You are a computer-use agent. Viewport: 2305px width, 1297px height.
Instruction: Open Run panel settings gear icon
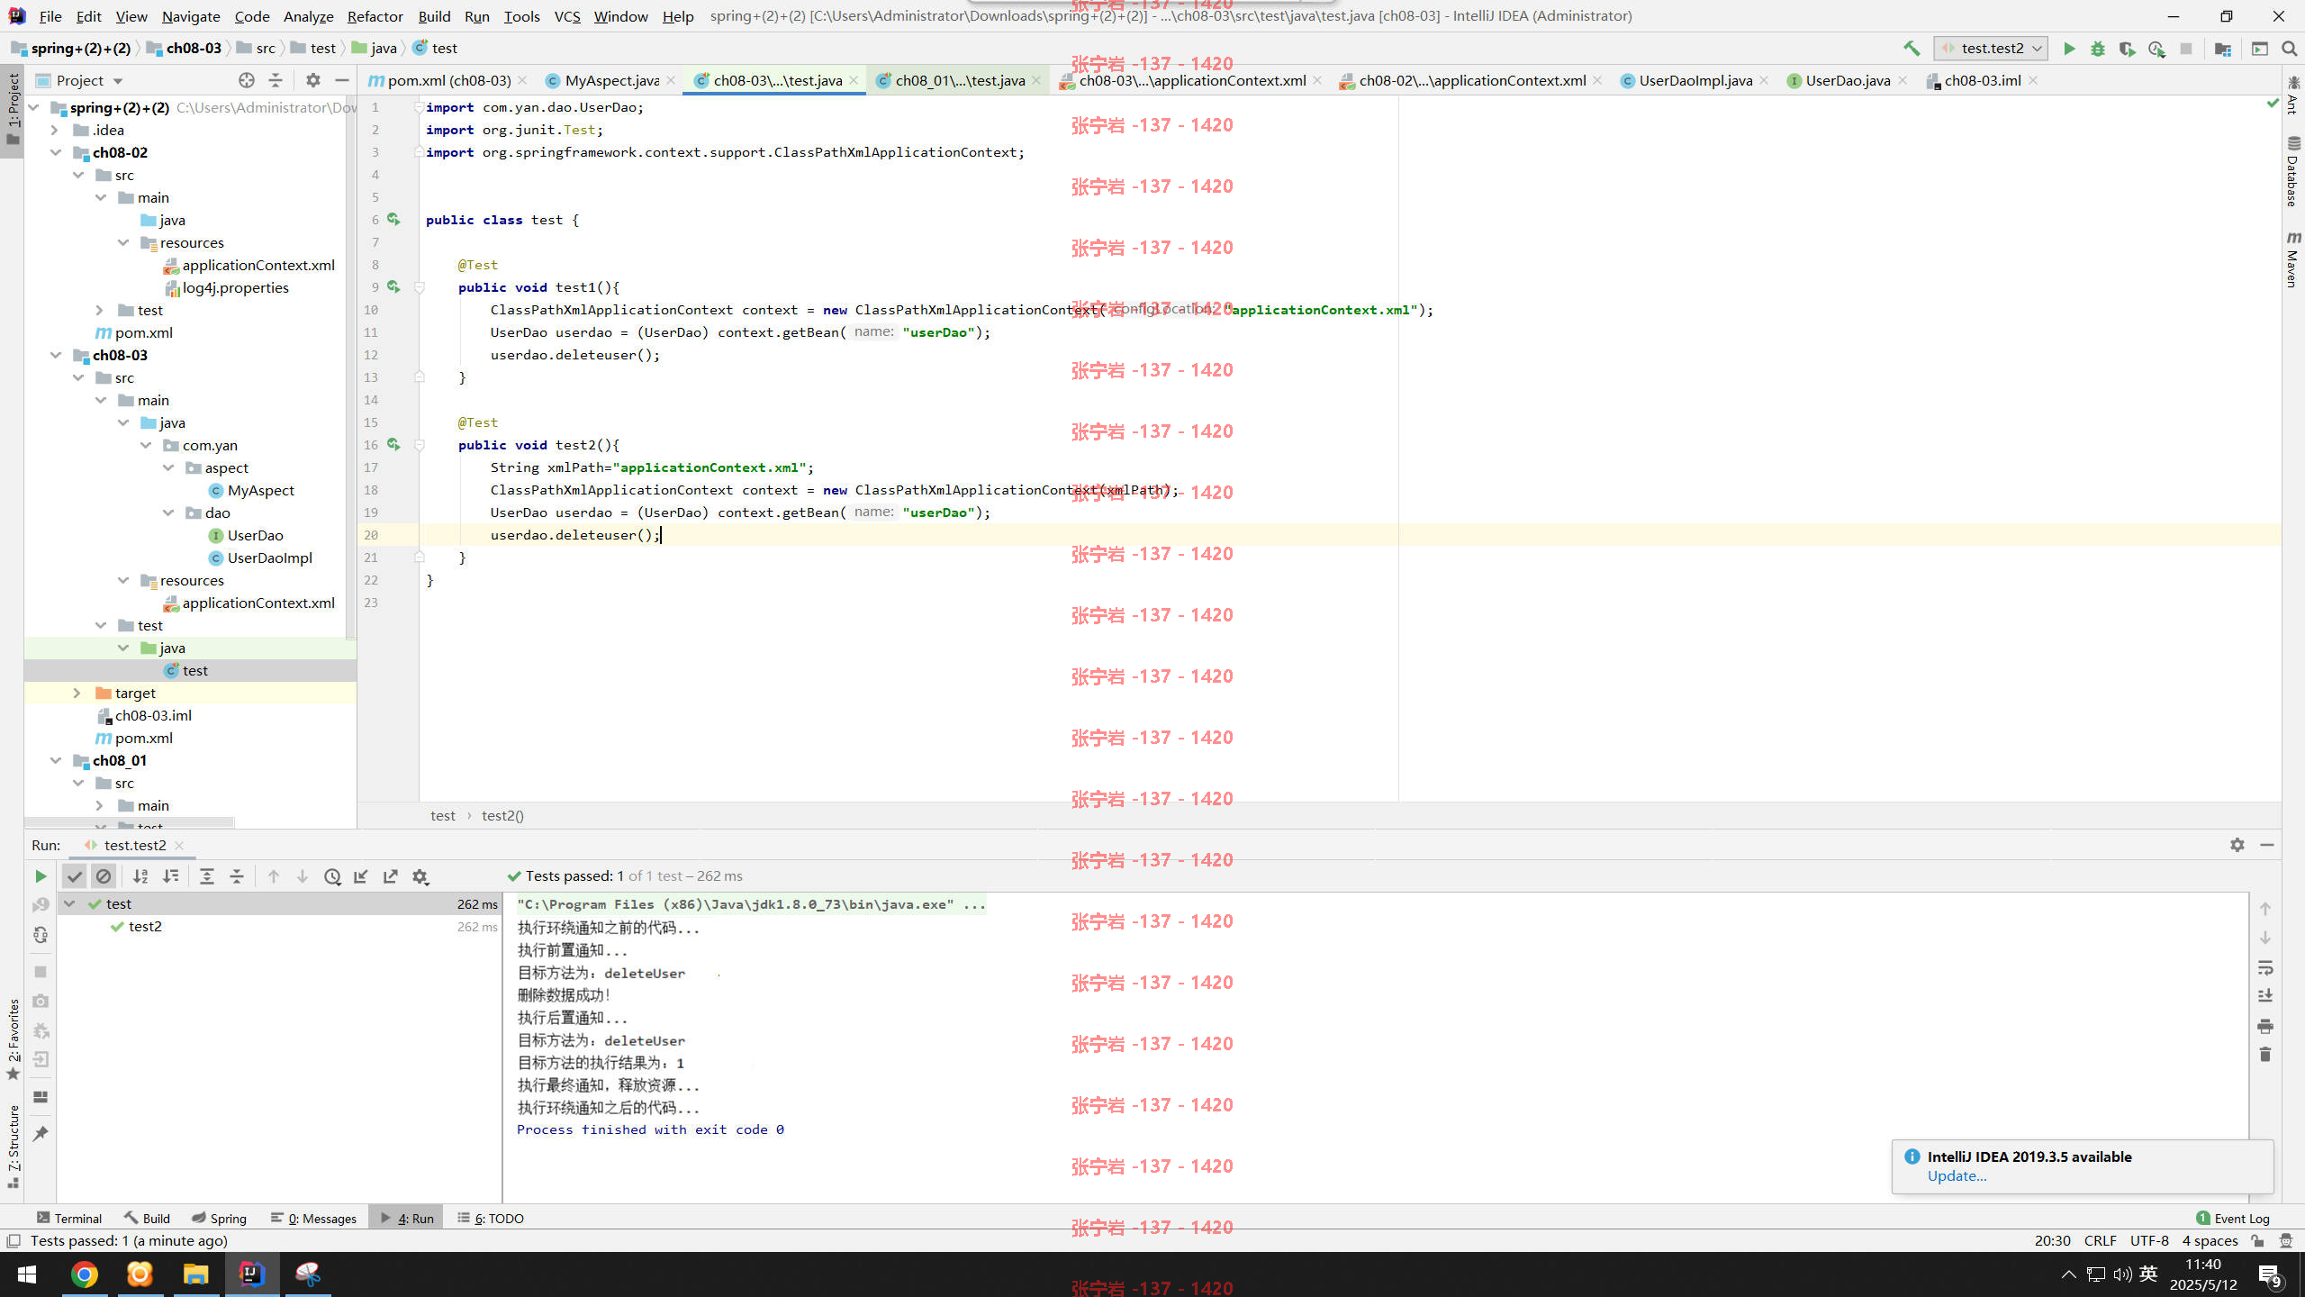coord(420,876)
